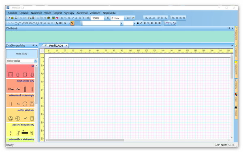Close the ProfiCAD1 tab
The width and height of the screenshot is (243, 152).
tap(66, 46)
